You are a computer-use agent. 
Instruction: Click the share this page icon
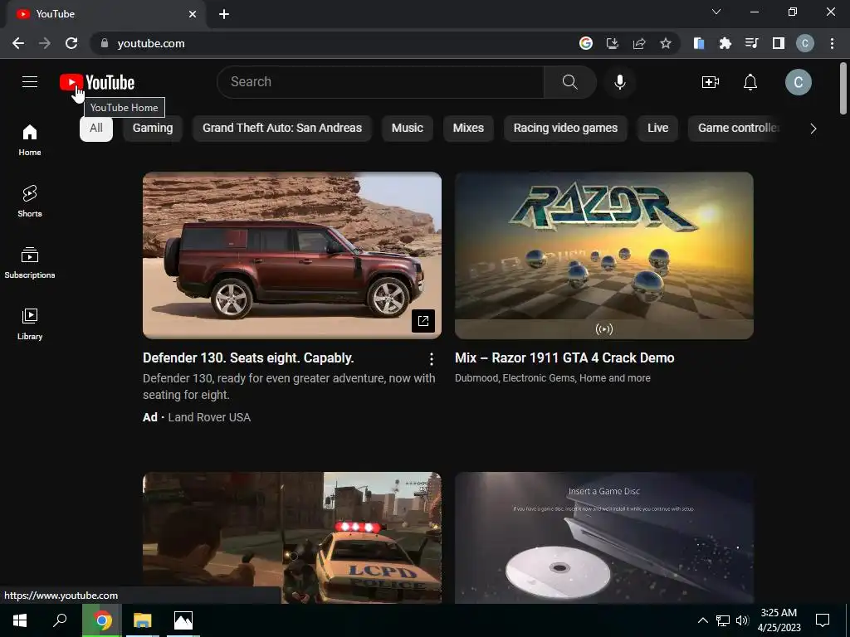(x=639, y=43)
